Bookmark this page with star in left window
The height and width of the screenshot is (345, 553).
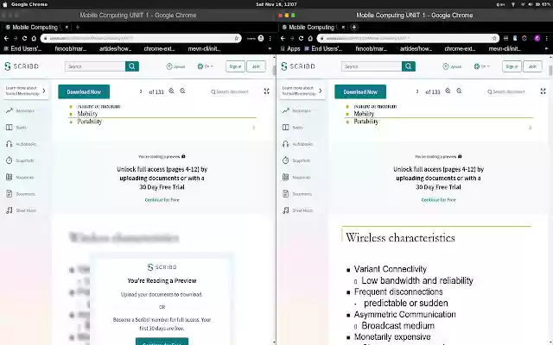[237, 38]
